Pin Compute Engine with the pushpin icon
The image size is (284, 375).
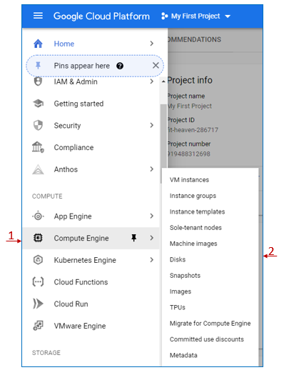[x=133, y=238]
